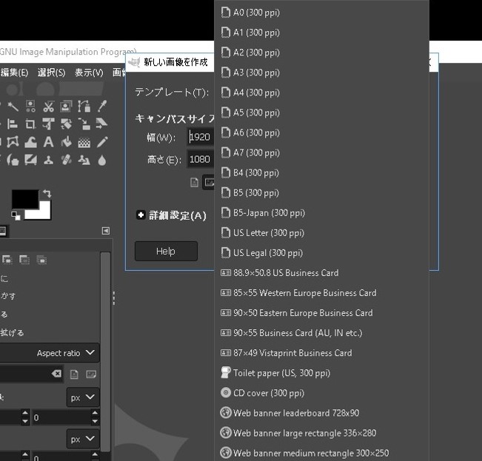Click the Help button
Image resolution: width=482 pixels, height=461 pixels.
pos(166,251)
